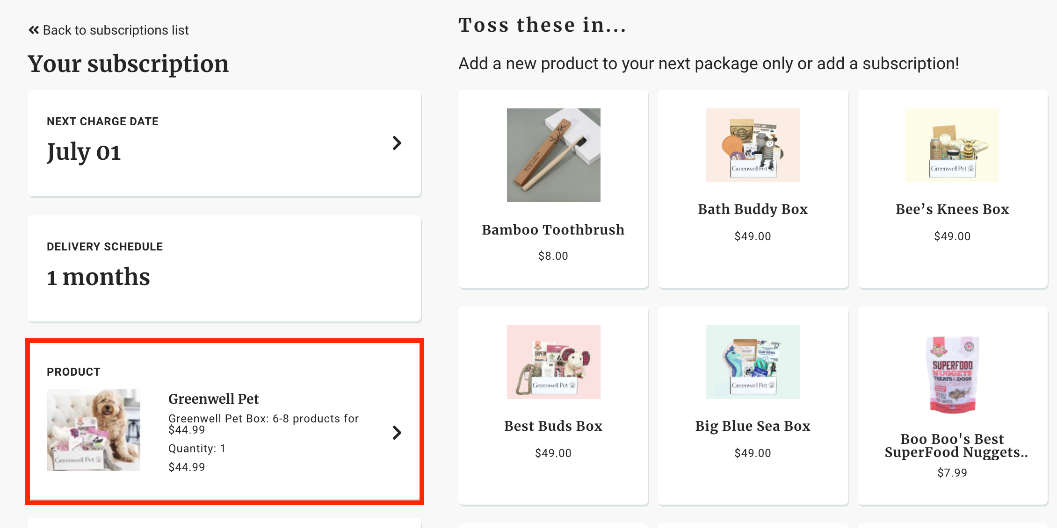1057x528 pixels.
Task: Open the Big Blue Sea Box title
Action: click(753, 426)
